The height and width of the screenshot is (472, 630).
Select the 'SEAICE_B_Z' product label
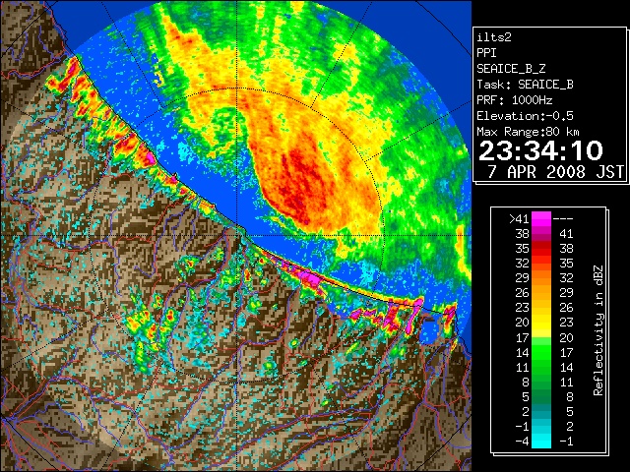click(x=511, y=69)
